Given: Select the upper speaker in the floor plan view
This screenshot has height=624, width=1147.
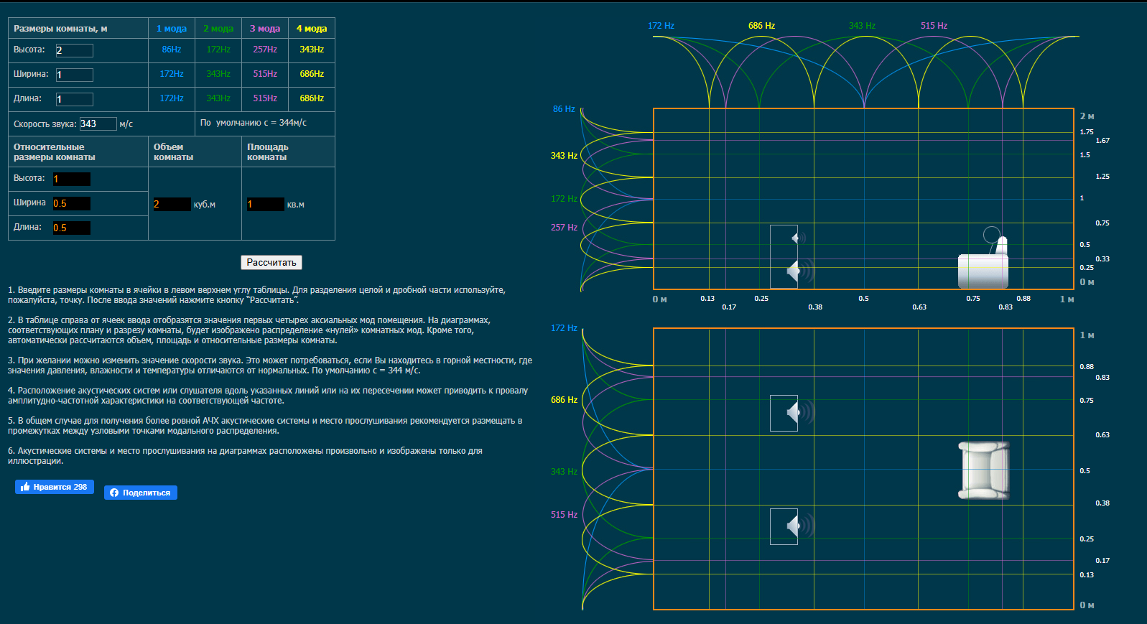Looking at the screenshot, I should (x=792, y=412).
